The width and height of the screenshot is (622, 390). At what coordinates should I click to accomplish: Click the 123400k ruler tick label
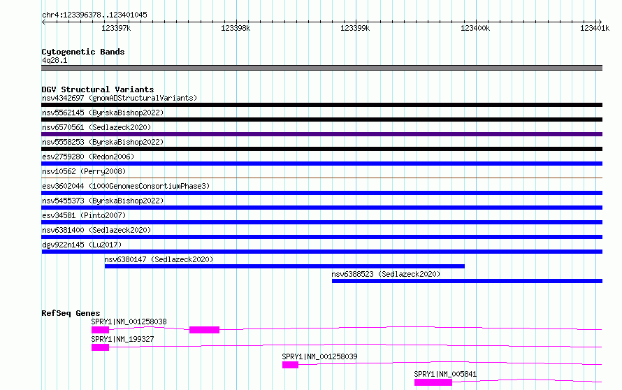[x=475, y=28]
